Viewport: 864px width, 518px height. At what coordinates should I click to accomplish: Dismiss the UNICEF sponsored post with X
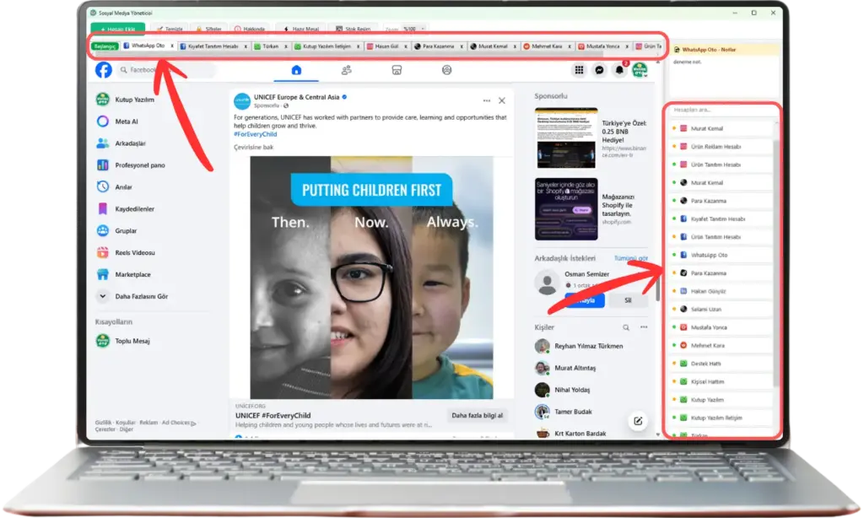[x=502, y=101]
